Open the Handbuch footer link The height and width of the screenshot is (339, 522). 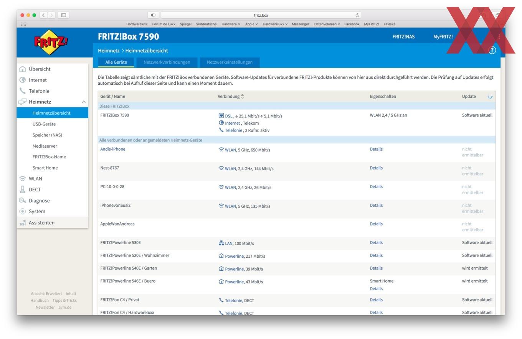40,301
